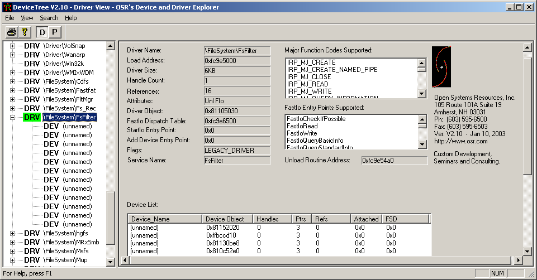Click the DRV icon beside \FileSystem\hgfs

32,233
